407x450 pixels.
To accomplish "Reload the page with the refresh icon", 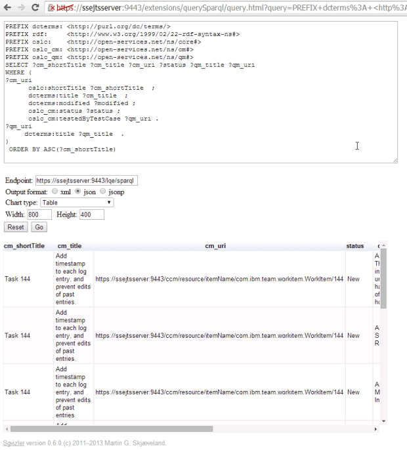I will point(35,7).
